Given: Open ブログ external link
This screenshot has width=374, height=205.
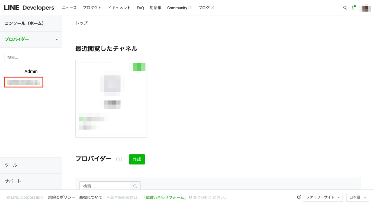Looking at the screenshot, I should click(206, 8).
